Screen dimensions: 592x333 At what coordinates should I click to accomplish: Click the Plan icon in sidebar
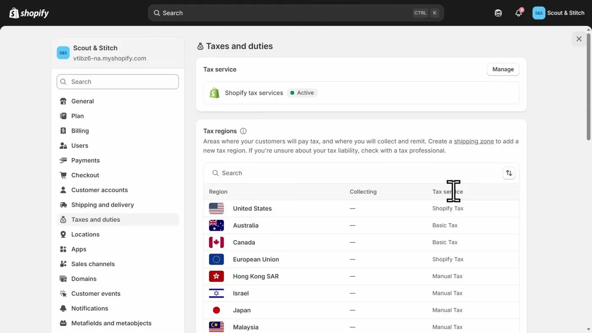click(x=63, y=116)
